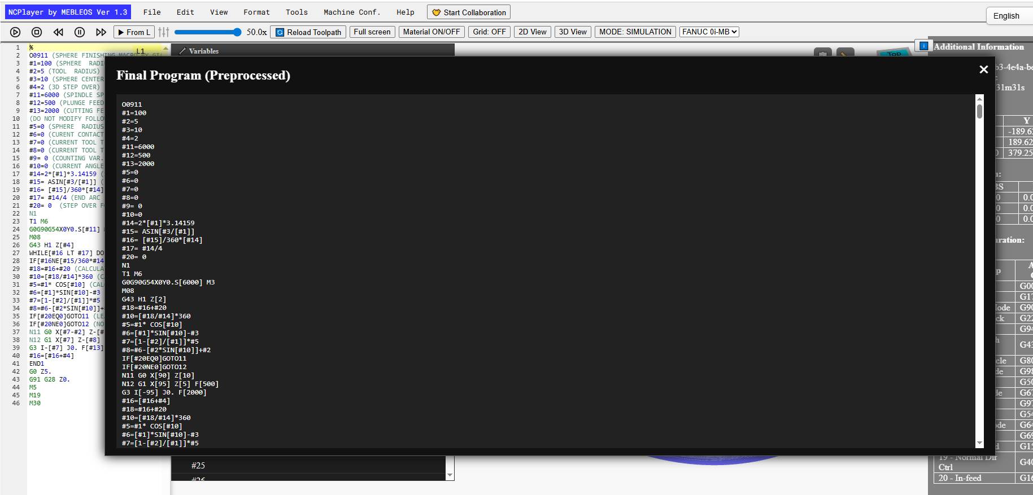Click 'IF[#20EQ0]GOTO11' preprocessed line
The height and width of the screenshot is (495, 1033).
[x=154, y=358]
